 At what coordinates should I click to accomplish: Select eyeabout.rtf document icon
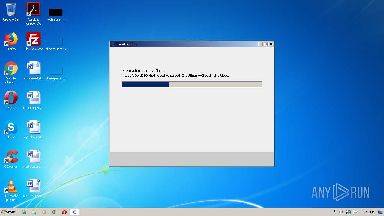tap(33, 130)
